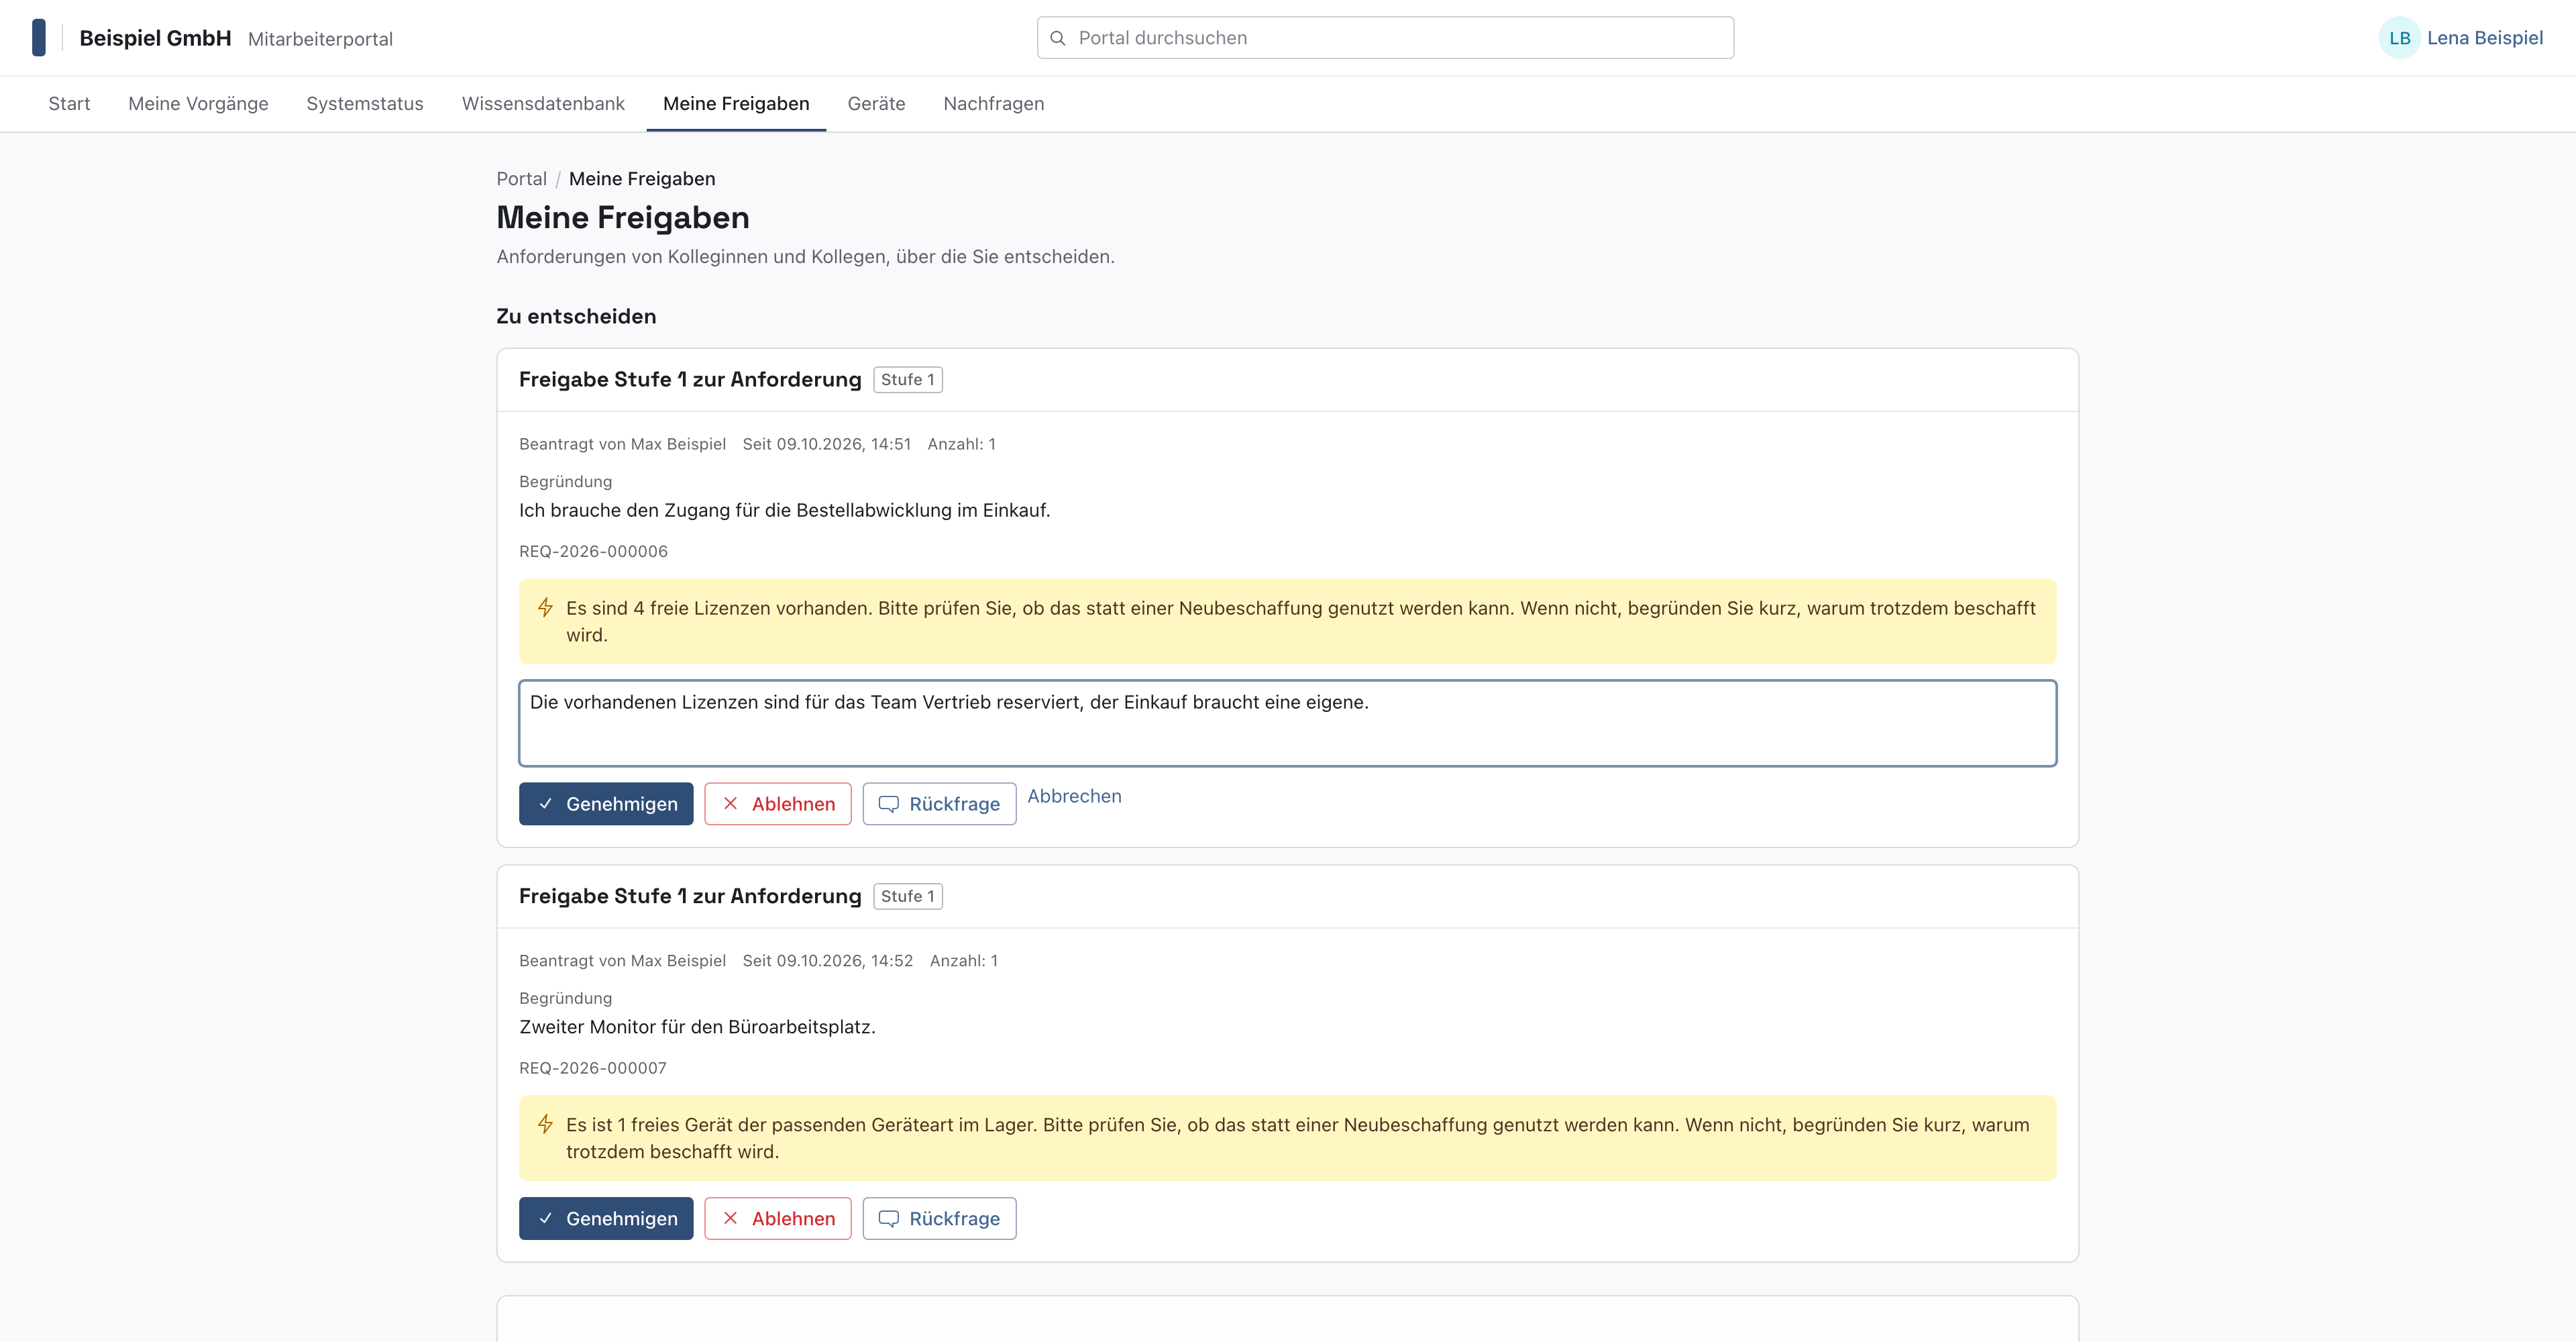This screenshot has width=2576, height=1342.
Task: Click into the license justification text area
Action: (1287, 723)
